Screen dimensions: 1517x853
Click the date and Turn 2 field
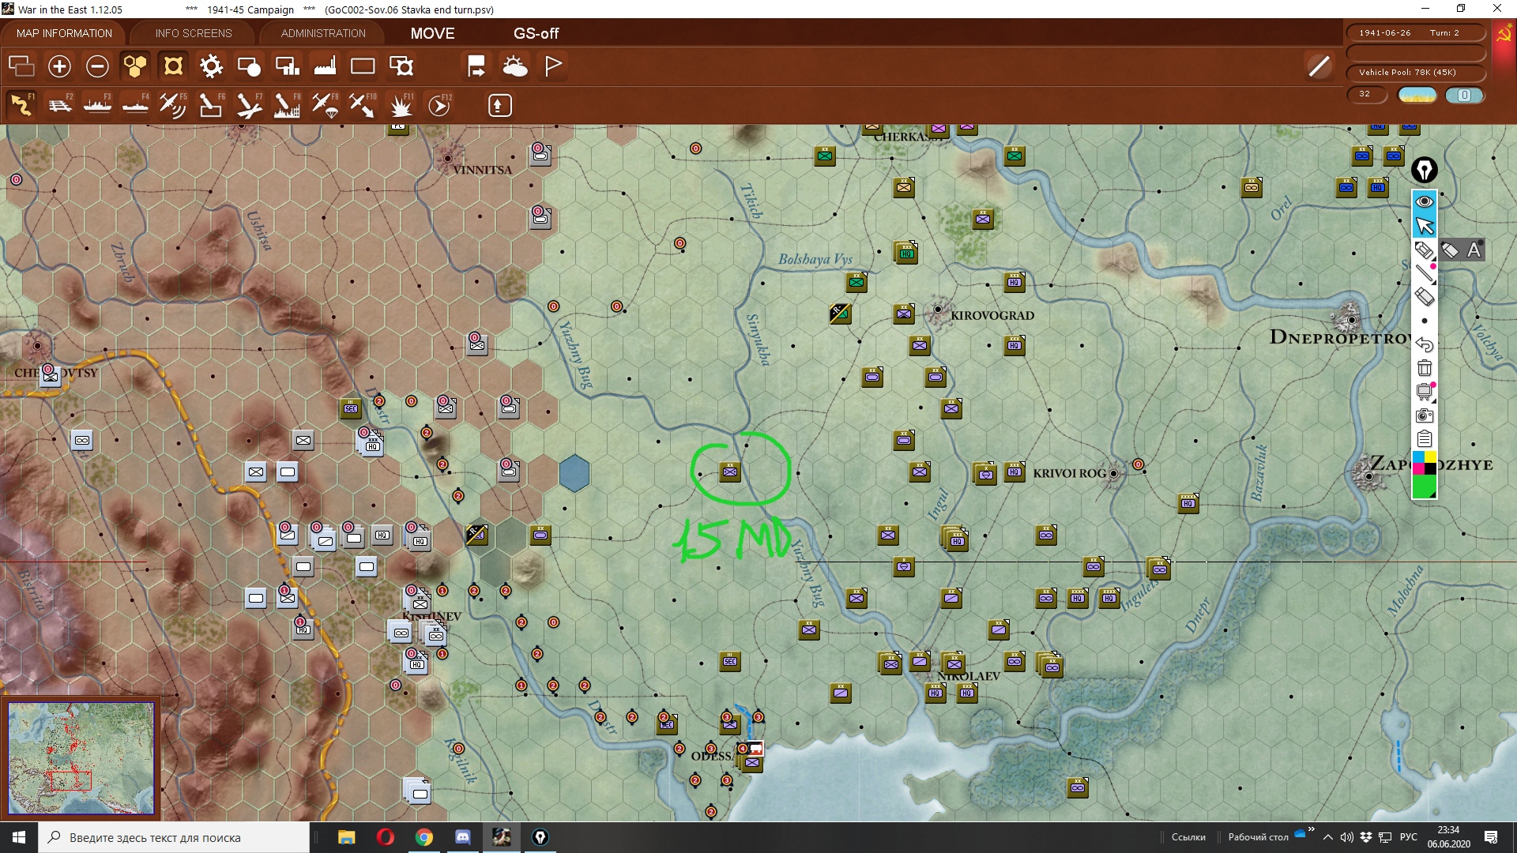coord(1415,33)
